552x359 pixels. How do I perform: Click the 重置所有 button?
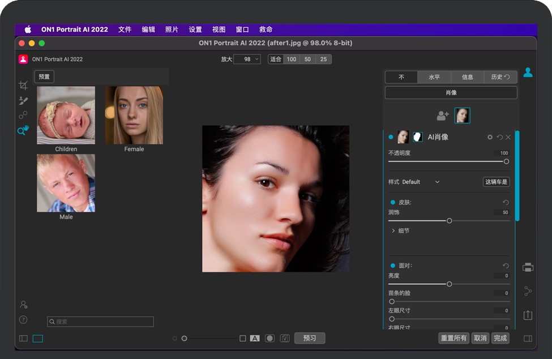453,338
